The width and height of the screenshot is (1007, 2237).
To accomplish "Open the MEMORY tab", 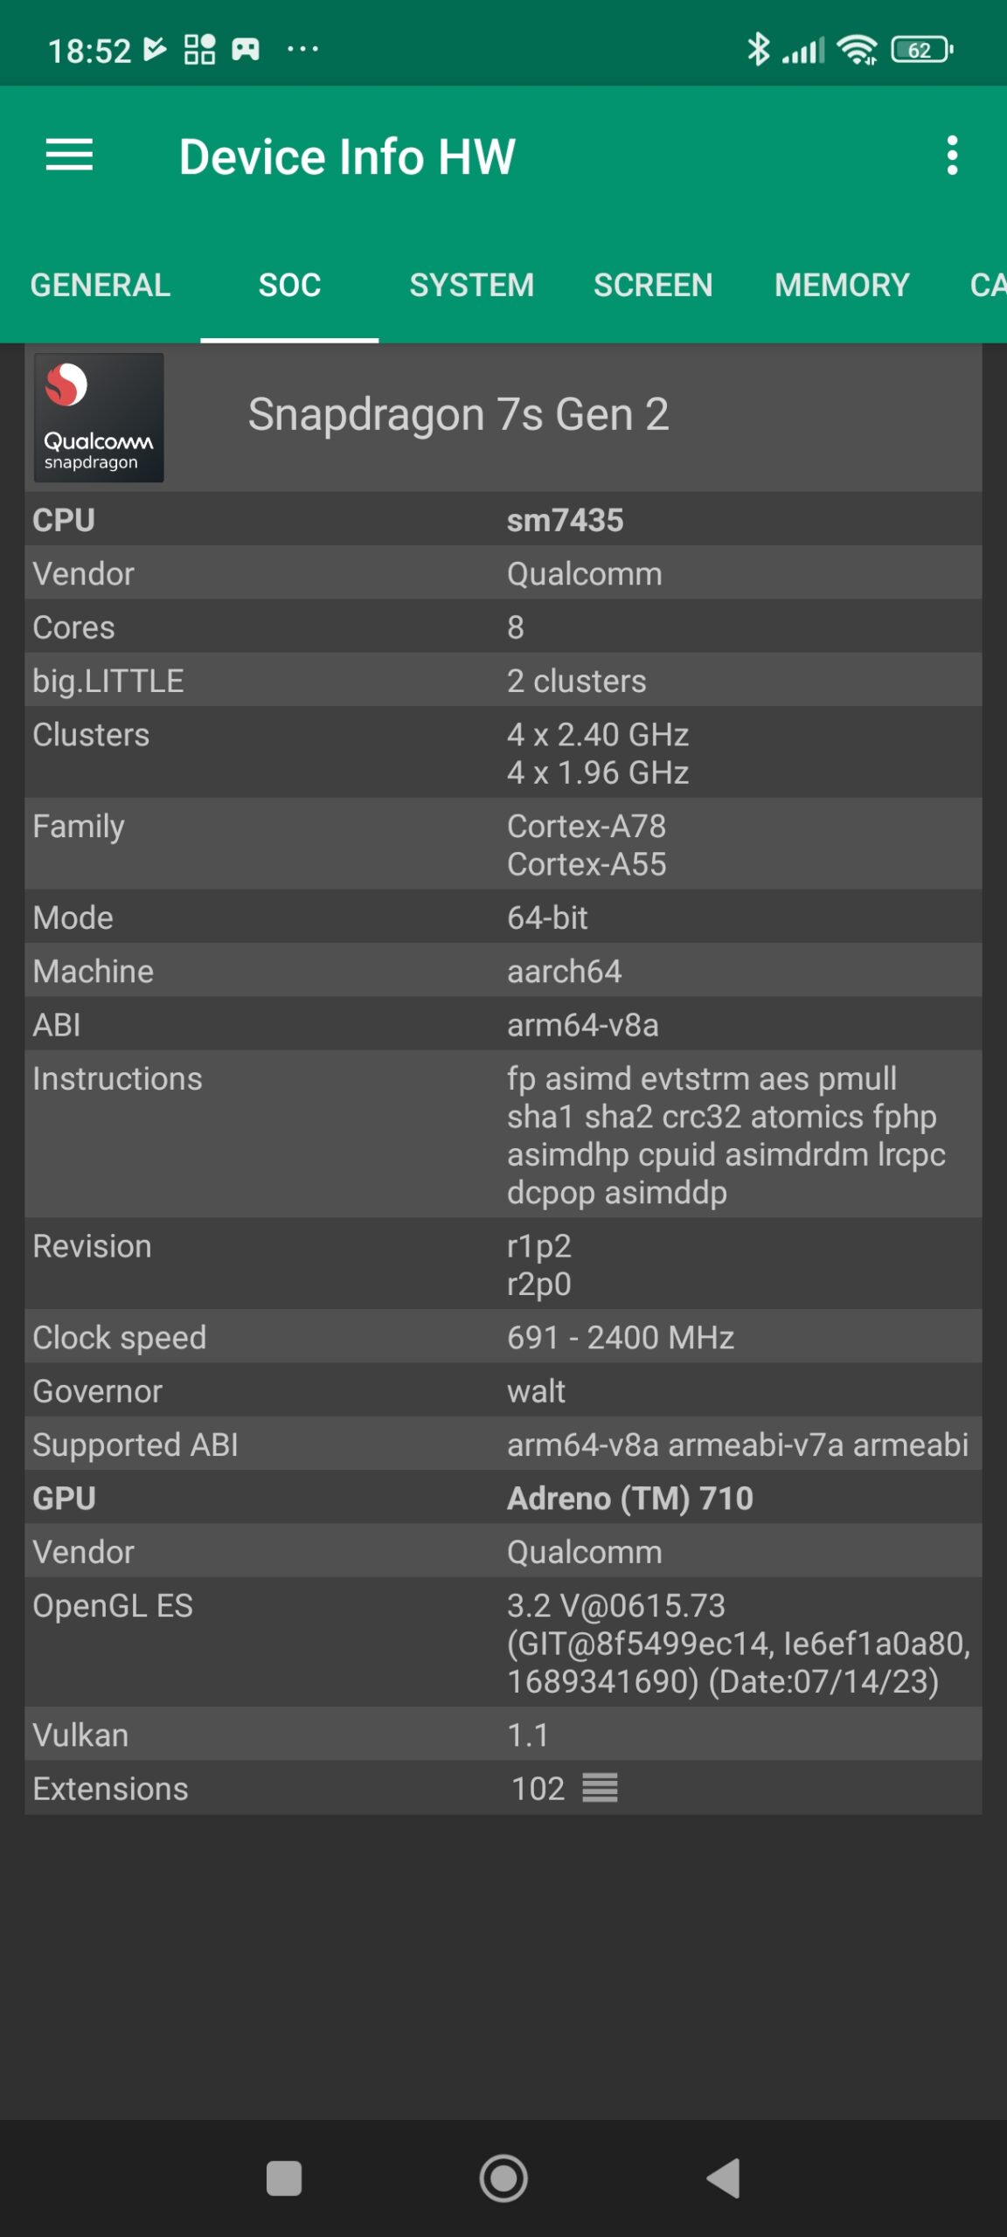I will [x=842, y=285].
